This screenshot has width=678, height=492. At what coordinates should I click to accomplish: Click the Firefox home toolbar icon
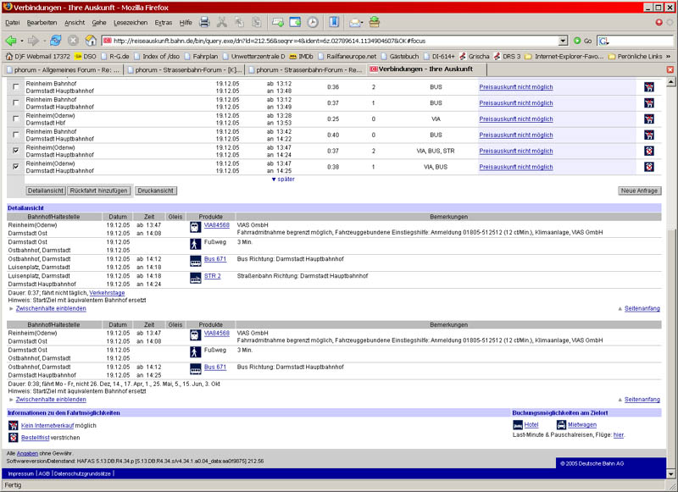[x=91, y=40]
